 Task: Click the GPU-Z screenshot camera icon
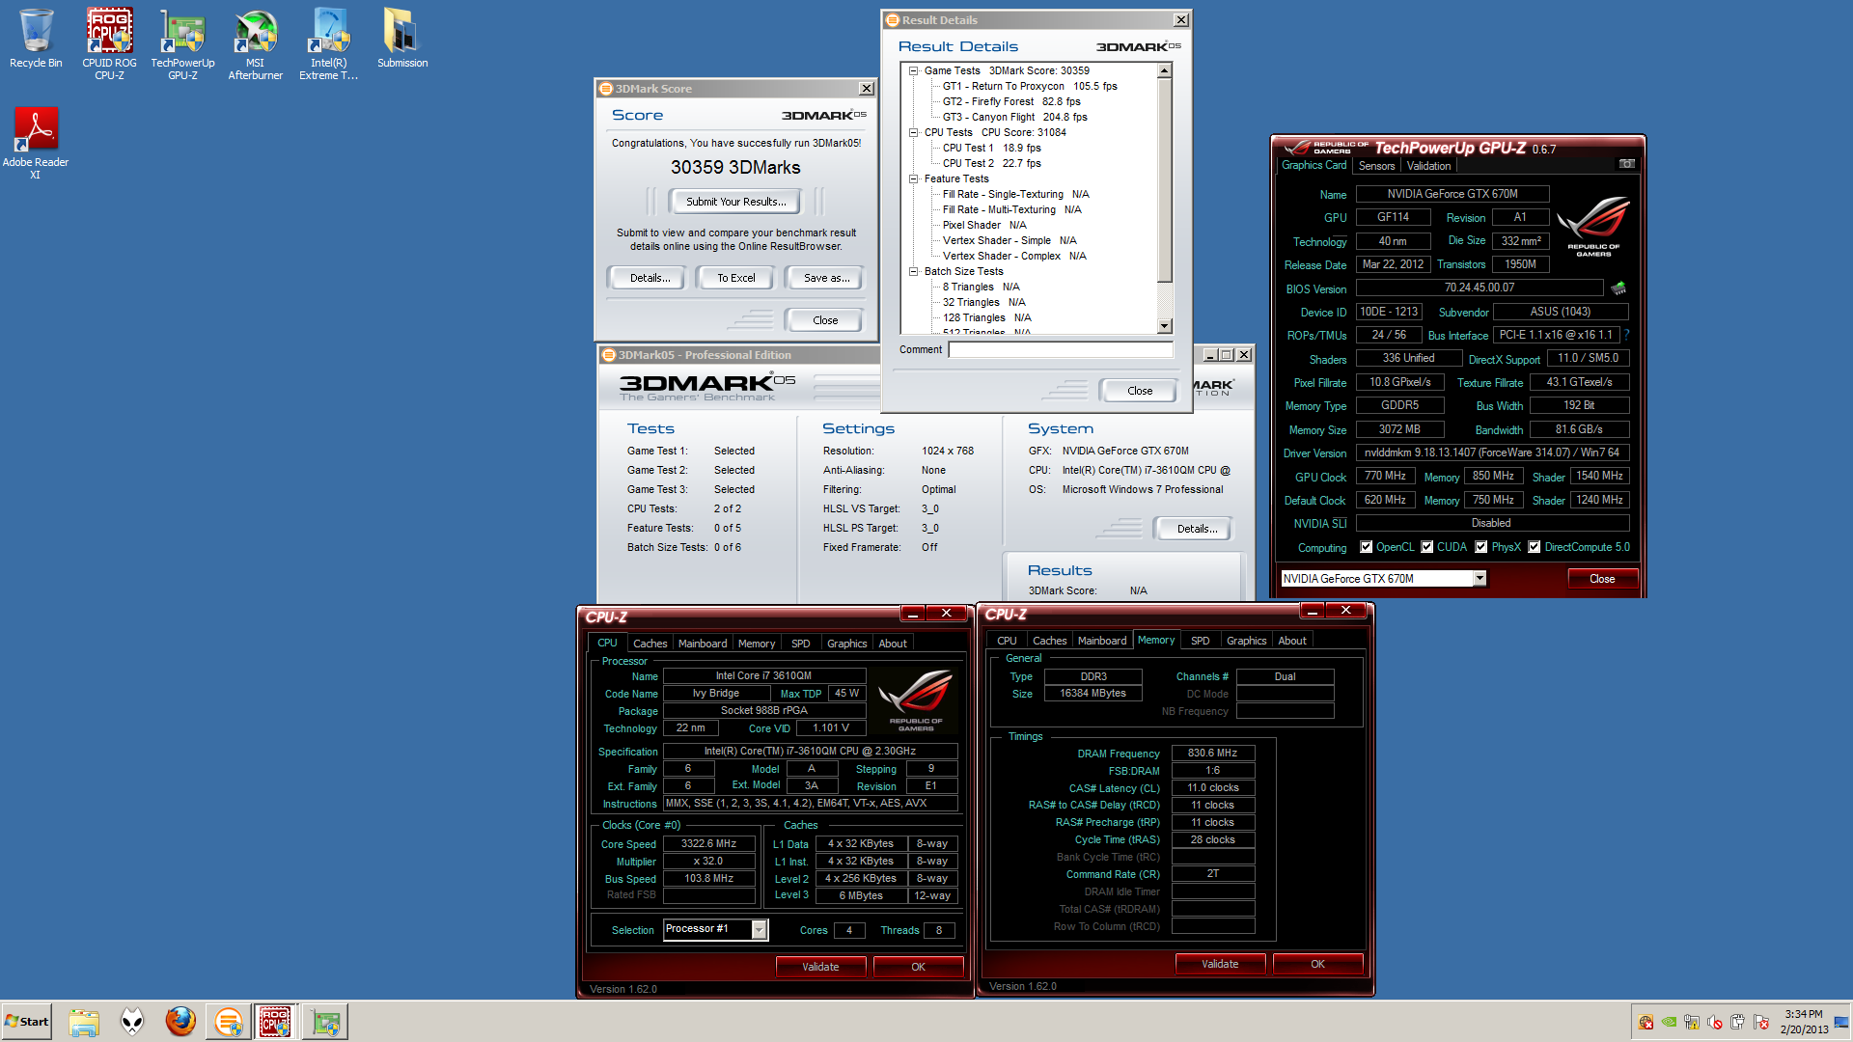1626,164
